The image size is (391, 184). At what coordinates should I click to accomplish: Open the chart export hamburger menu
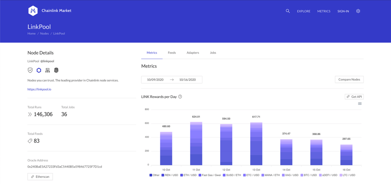click(x=360, y=103)
